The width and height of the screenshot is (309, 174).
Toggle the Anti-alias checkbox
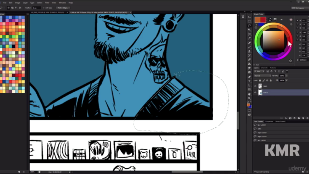tap(43, 8)
